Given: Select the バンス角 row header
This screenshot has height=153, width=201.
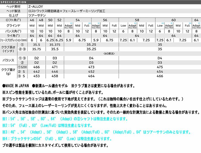Looking at the screenshot, I should click(x=13, y=31).
